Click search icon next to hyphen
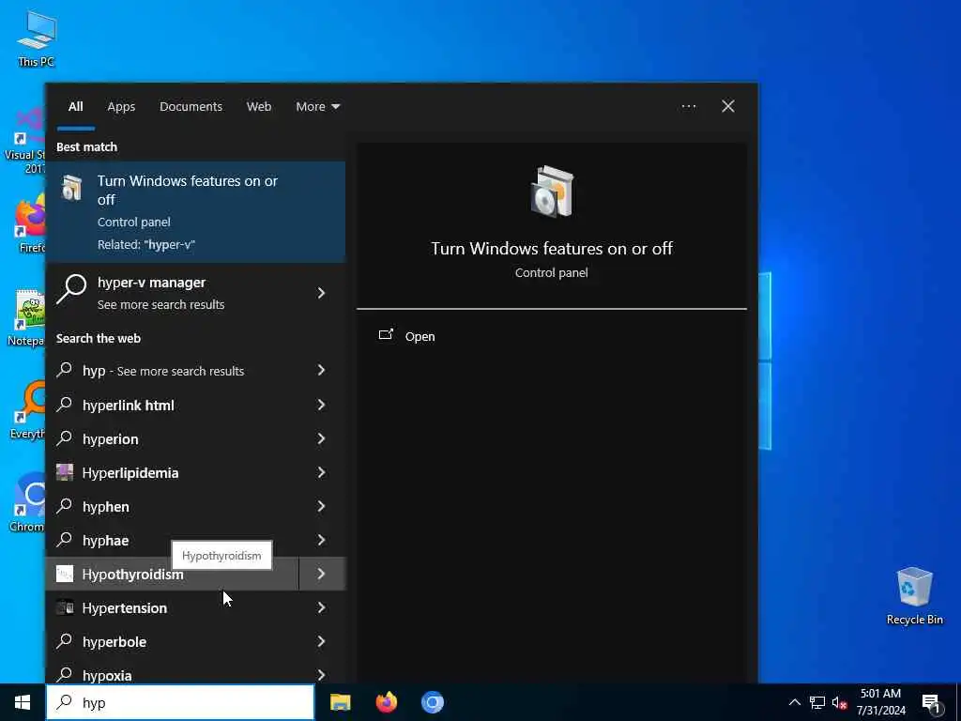Image resolution: width=961 pixels, height=721 pixels. 65,505
